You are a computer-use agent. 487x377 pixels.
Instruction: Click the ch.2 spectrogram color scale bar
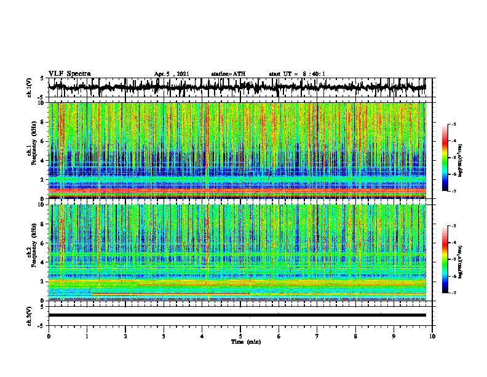pos(445,259)
